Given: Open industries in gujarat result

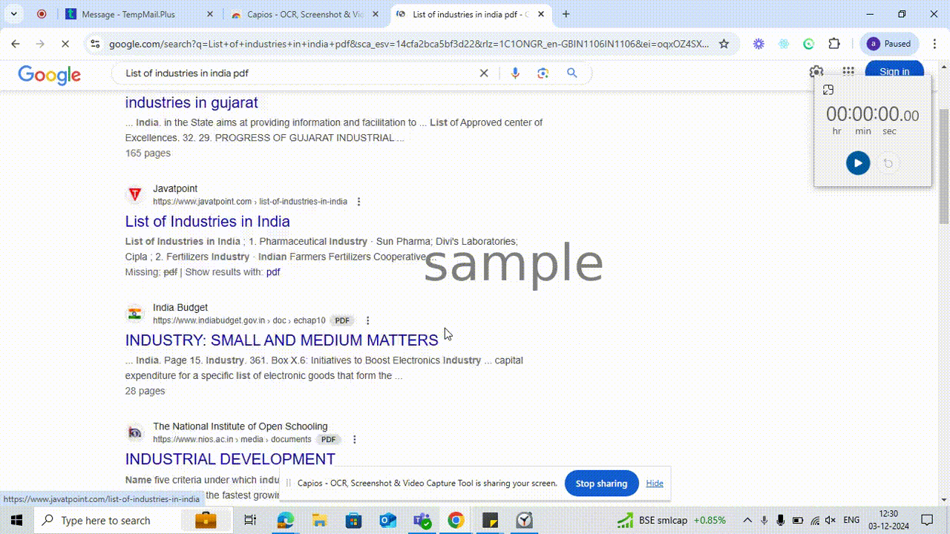Looking at the screenshot, I should (x=191, y=102).
